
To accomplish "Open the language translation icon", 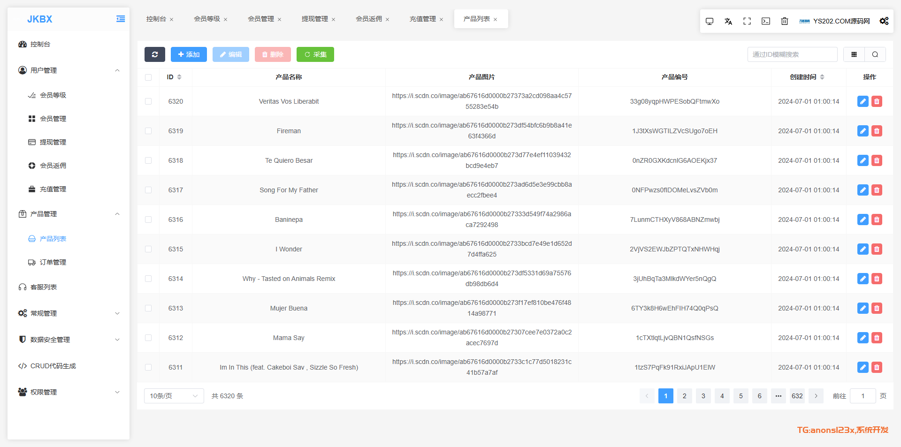I will pyautogui.click(x=728, y=21).
